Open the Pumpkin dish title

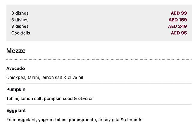(x=16, y=89)
